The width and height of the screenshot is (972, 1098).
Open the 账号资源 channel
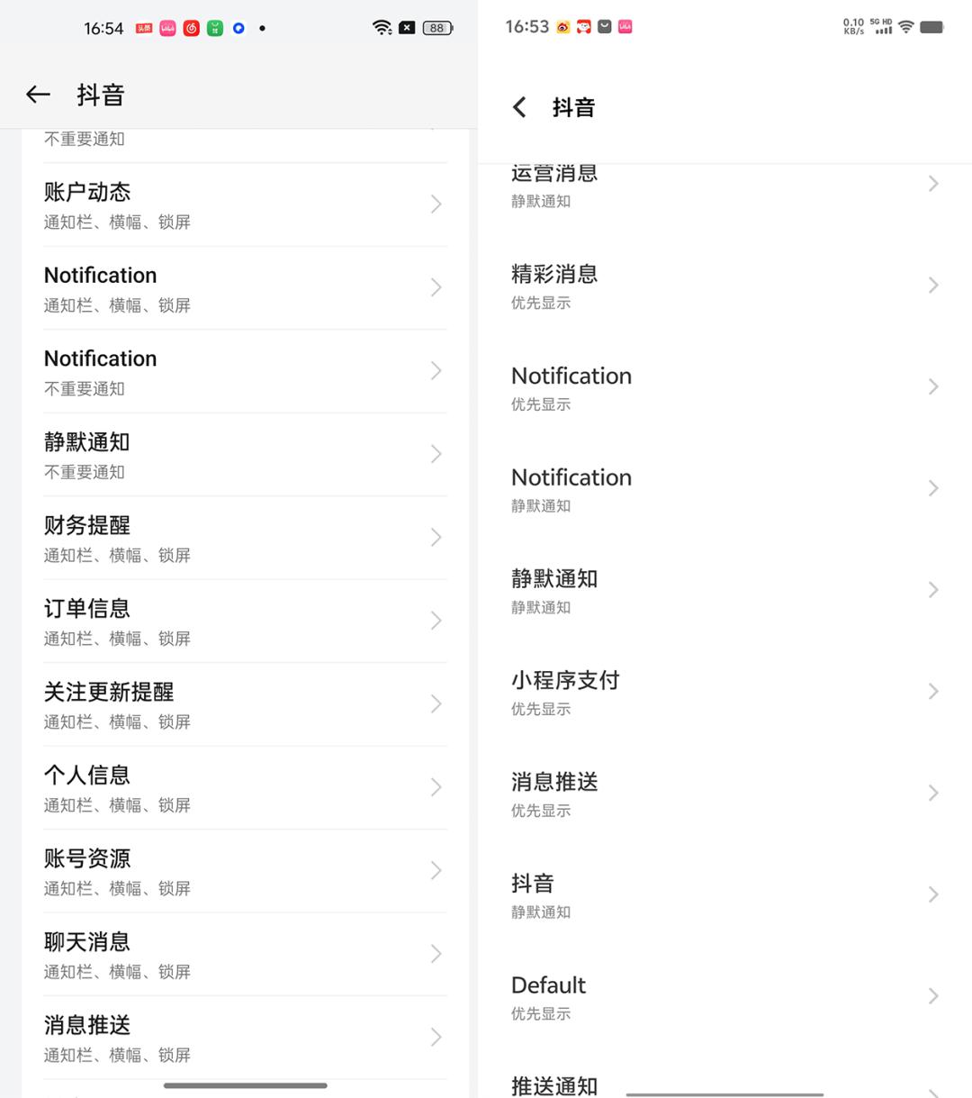coord(246,871)
